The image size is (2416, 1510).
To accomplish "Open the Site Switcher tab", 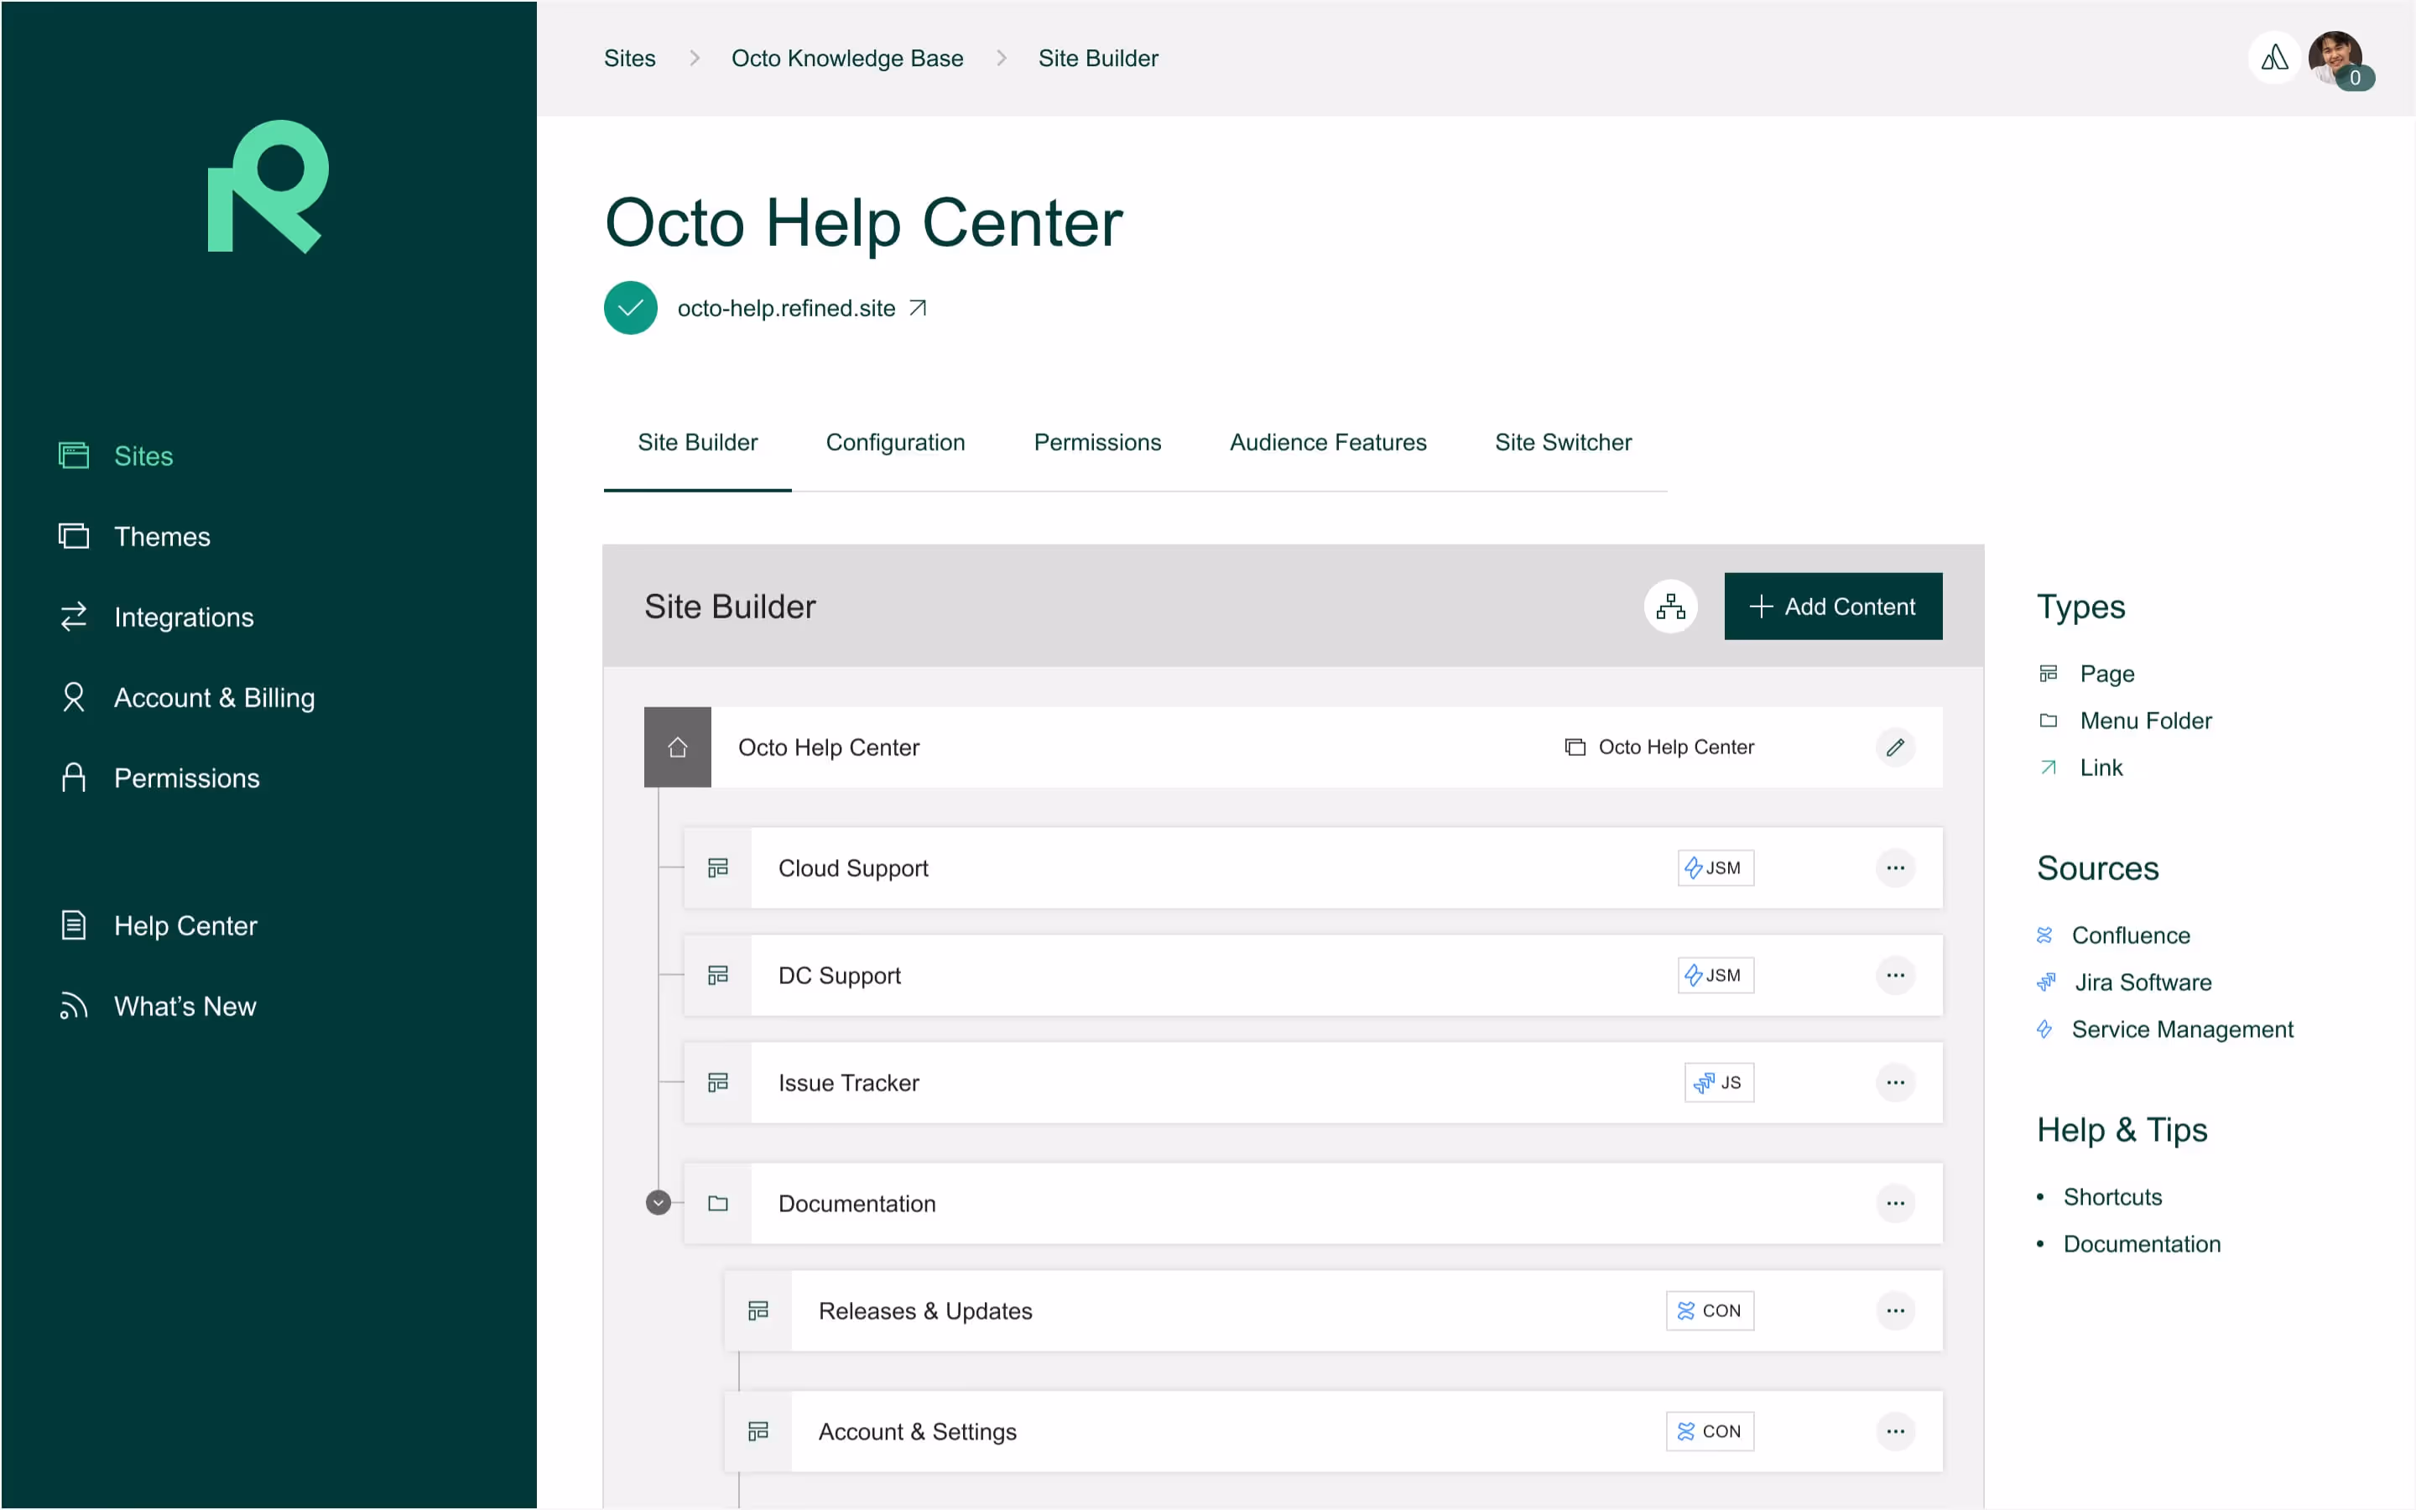I will click(x=1564, y=442).
